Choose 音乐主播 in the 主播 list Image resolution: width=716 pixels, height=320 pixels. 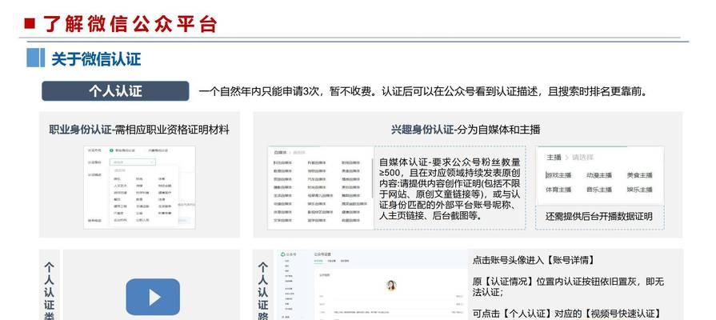click(x=599, y=190)
